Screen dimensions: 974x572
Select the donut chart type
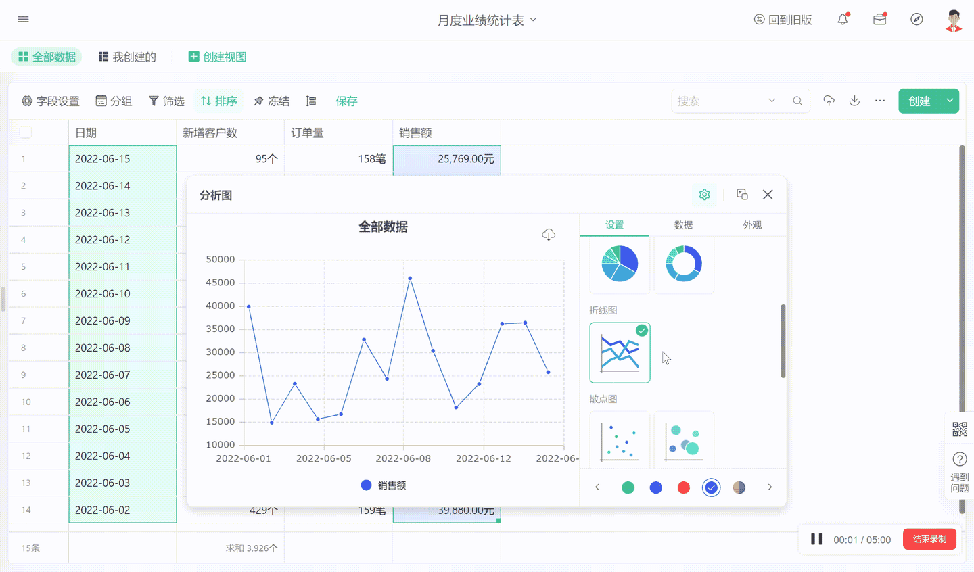684,264
